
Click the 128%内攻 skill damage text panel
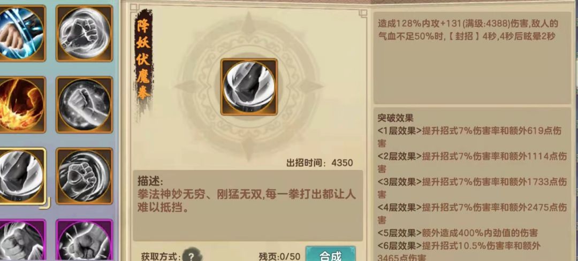[472, 58]
